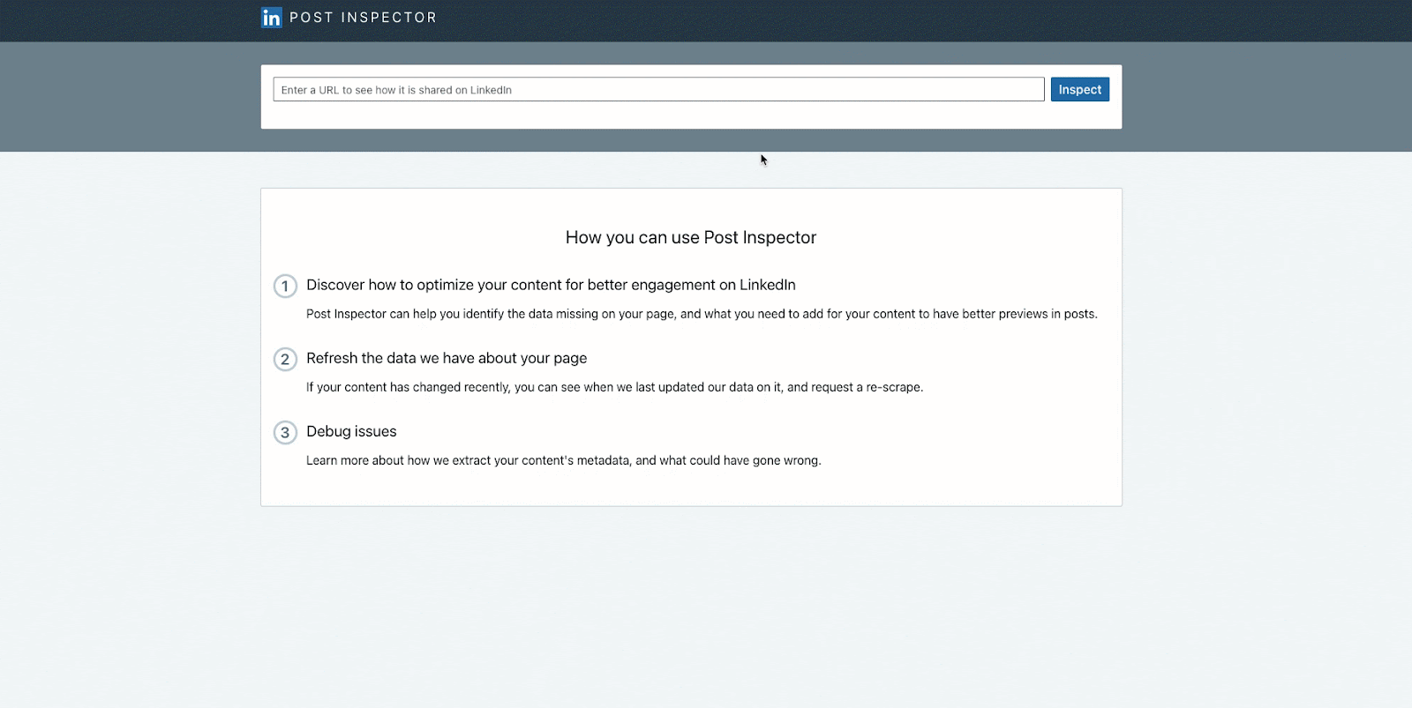Click the LinkedIn logo icon
This screenshot has height=708, width=1412.
[271, 18]
